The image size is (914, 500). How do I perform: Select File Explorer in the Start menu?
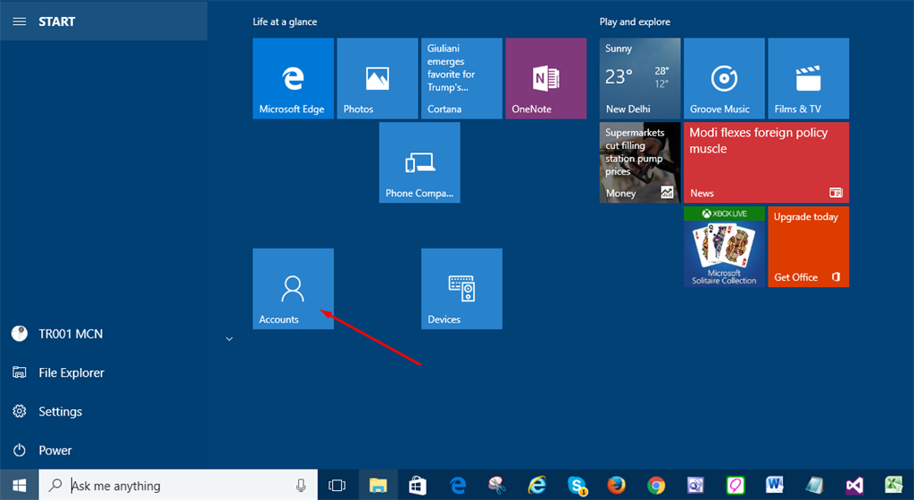[71, 373]
